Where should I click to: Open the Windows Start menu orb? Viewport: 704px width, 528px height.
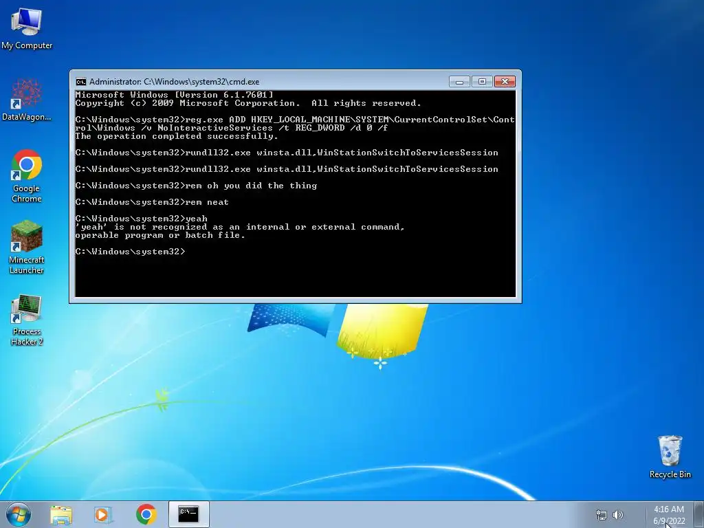point(19,514)
